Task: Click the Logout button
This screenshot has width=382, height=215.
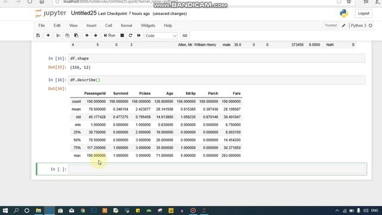Action: tap(363, 13)
